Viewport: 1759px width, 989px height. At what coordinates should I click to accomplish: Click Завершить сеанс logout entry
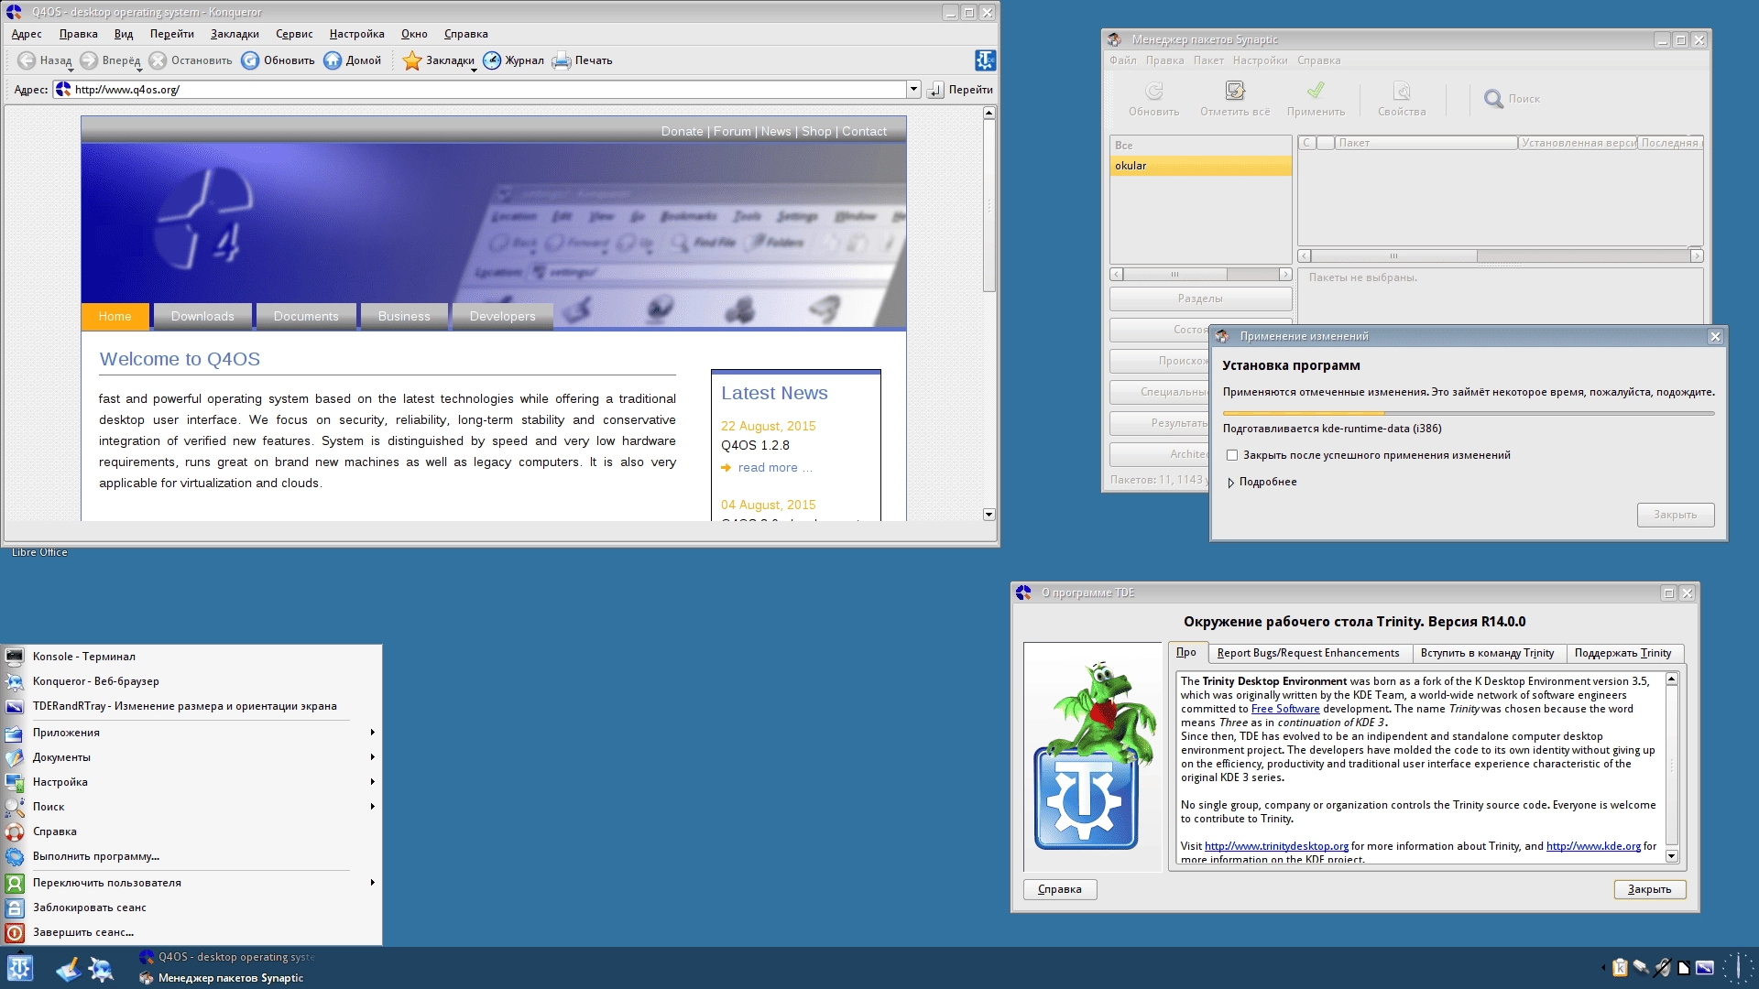tap(191, 932)
